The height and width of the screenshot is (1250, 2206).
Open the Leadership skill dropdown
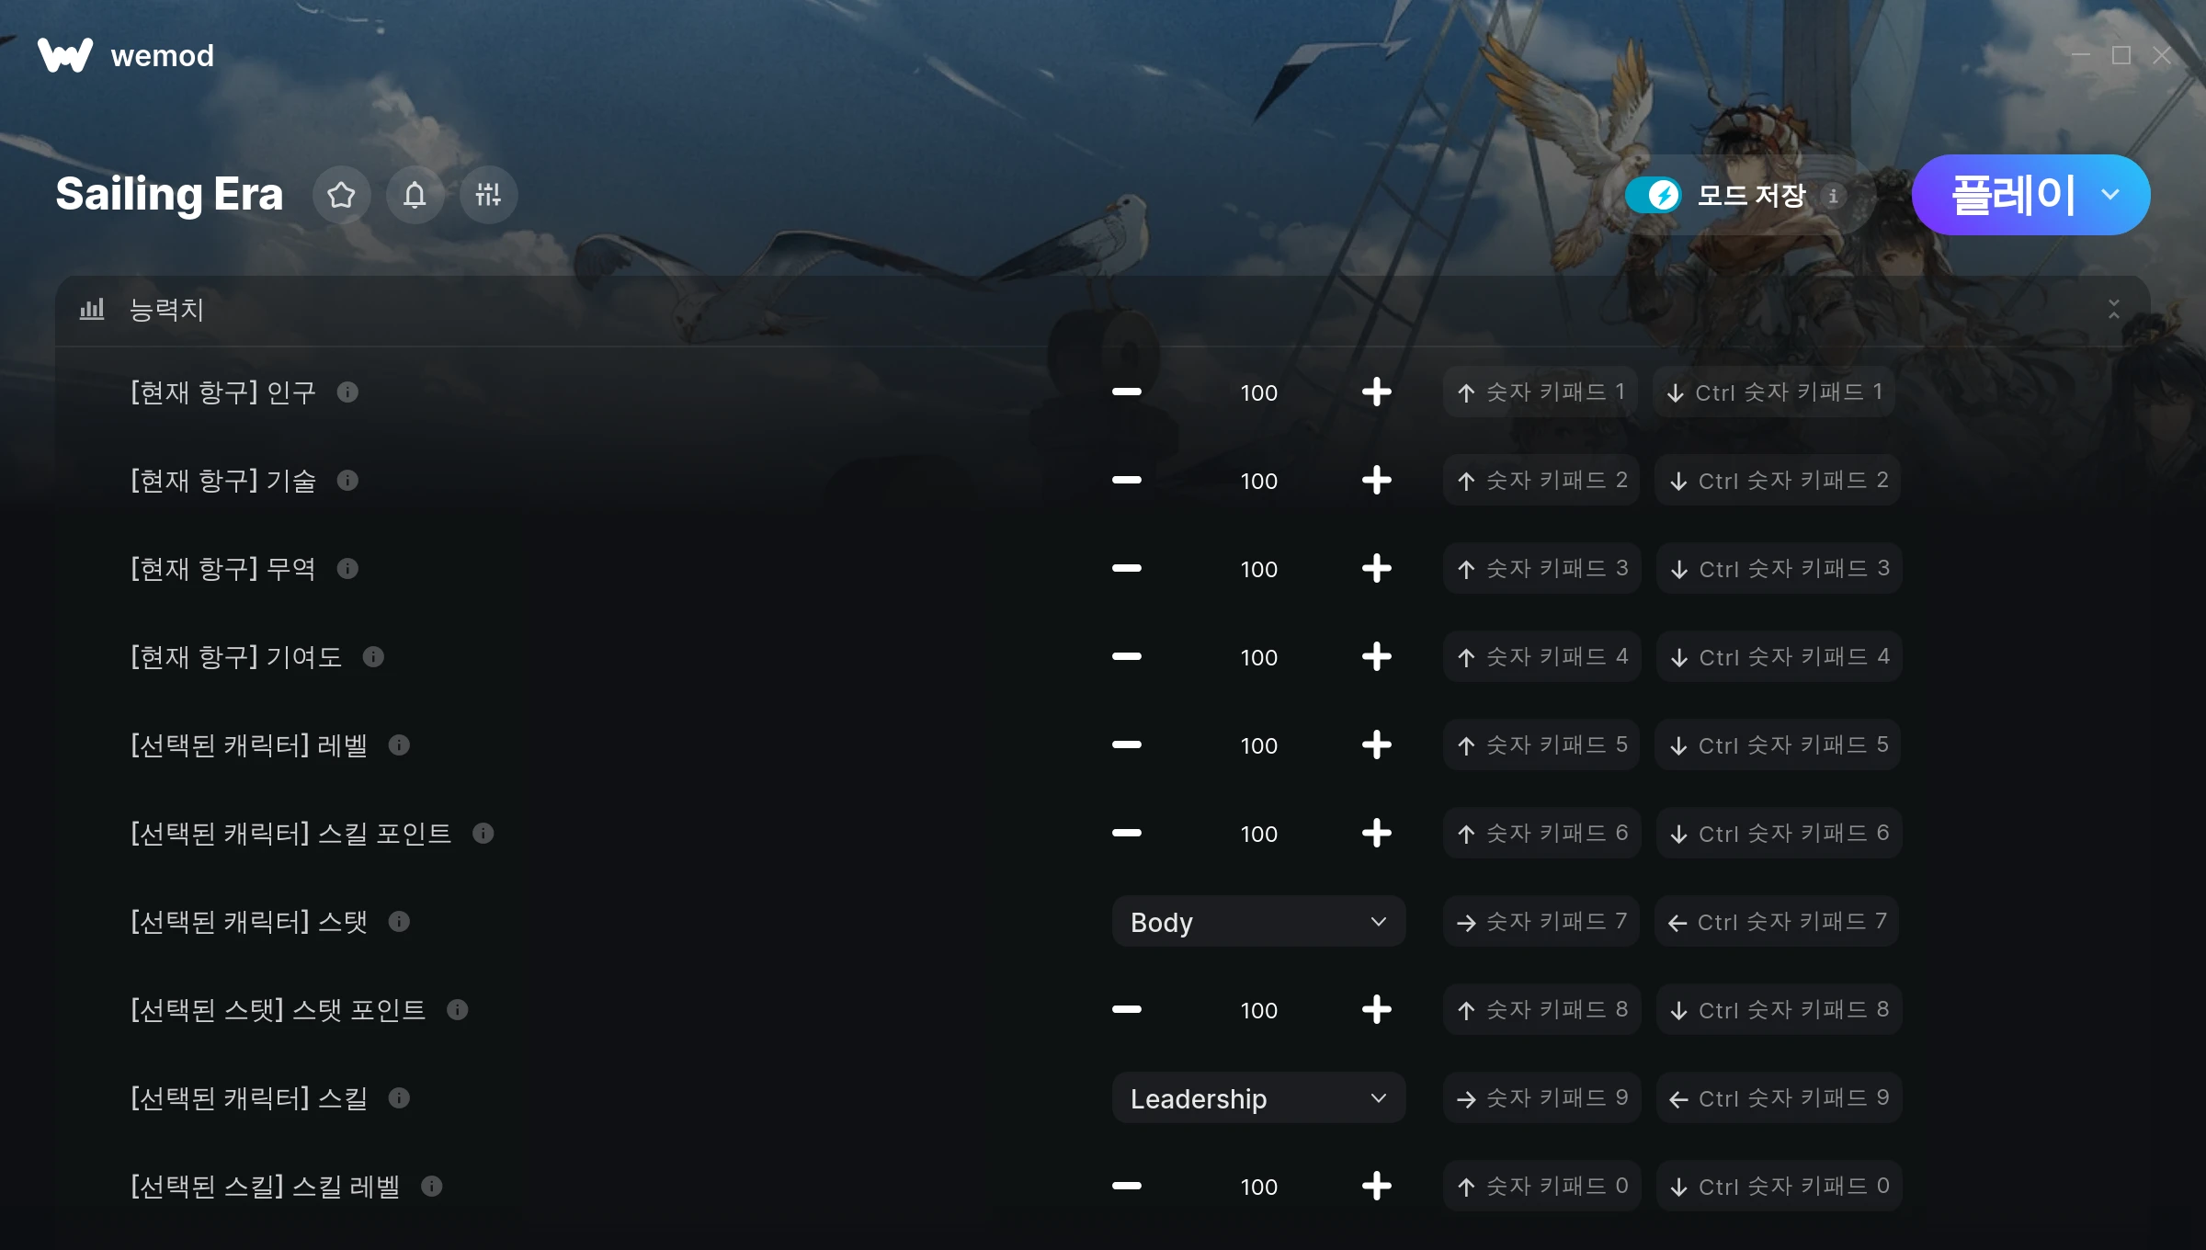[x=1258, y=1098]
